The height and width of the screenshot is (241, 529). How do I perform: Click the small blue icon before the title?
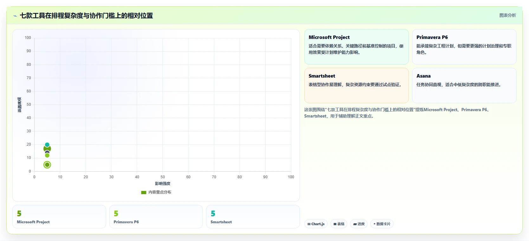[15, 16]
